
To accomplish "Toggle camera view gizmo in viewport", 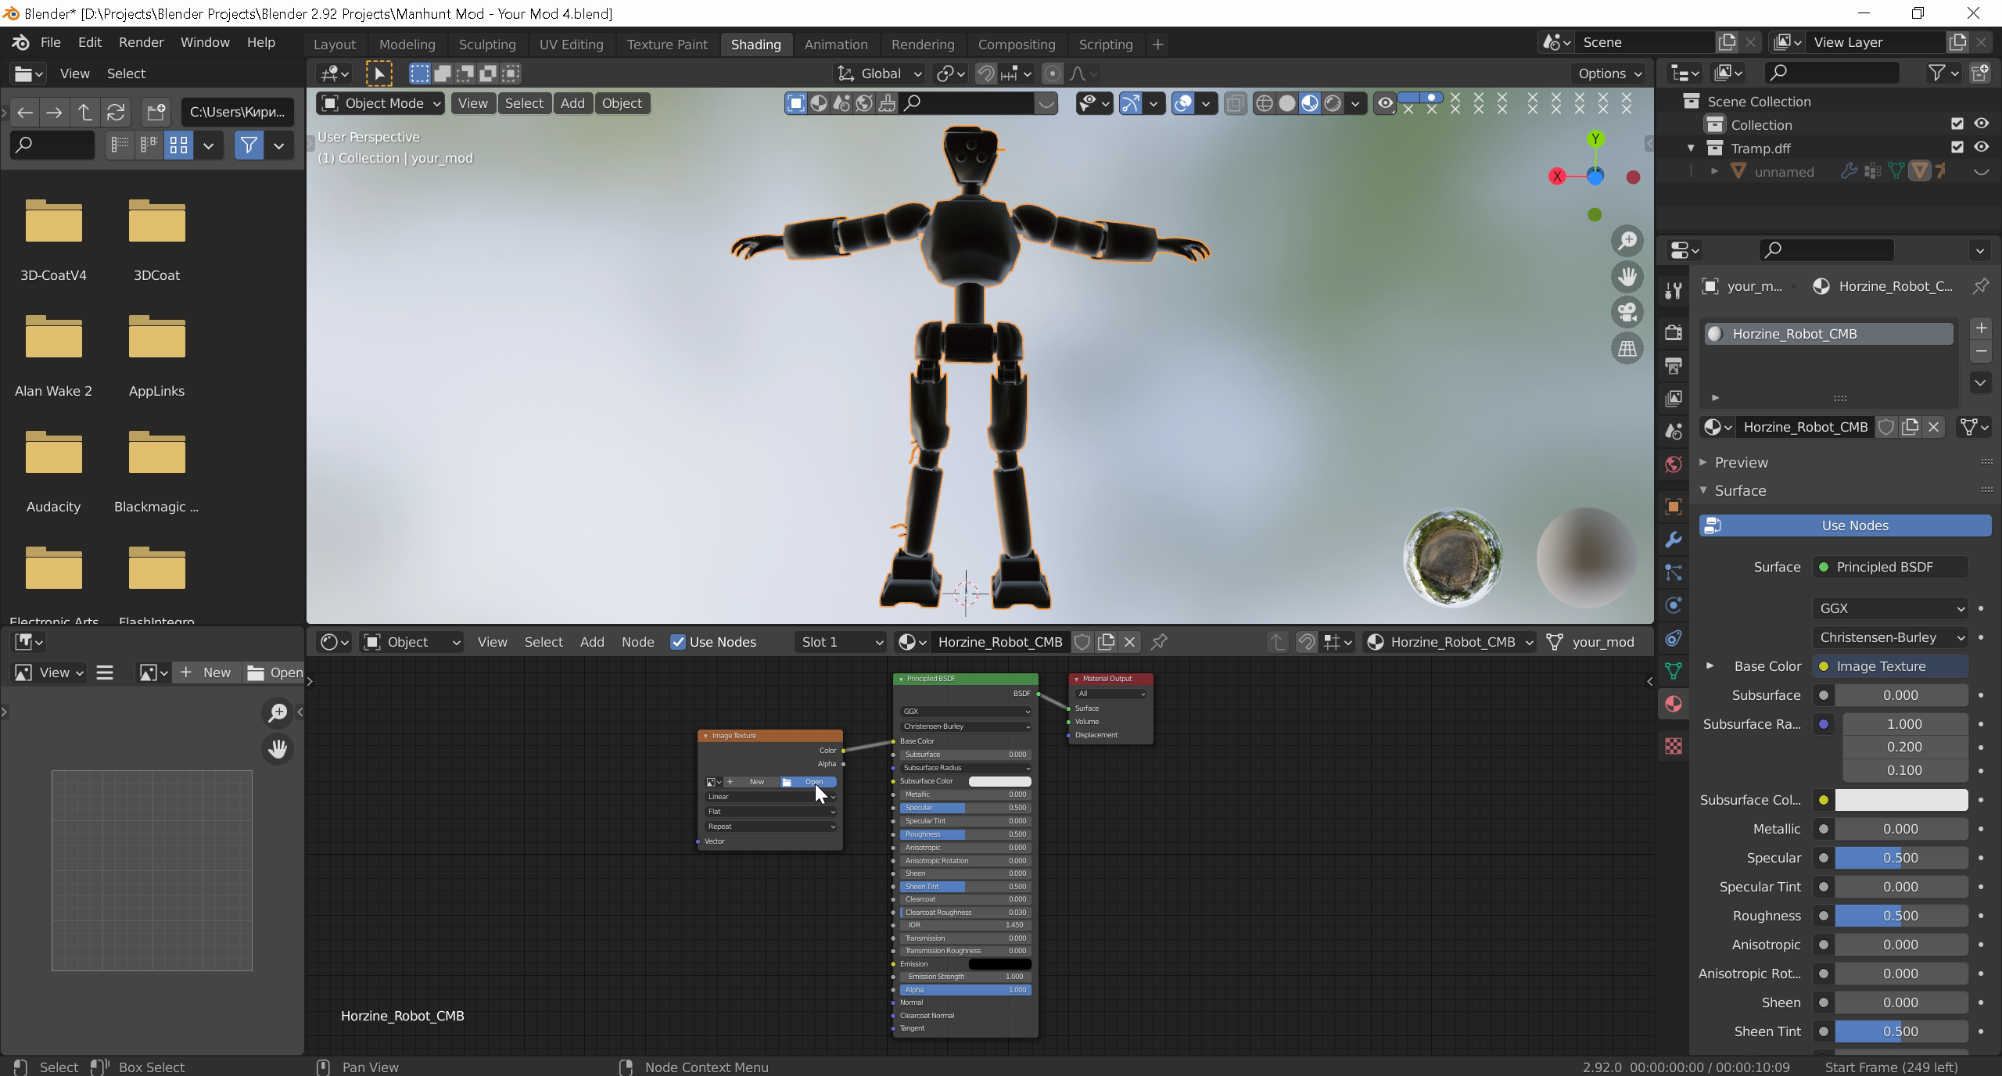I will point(1627,312).
